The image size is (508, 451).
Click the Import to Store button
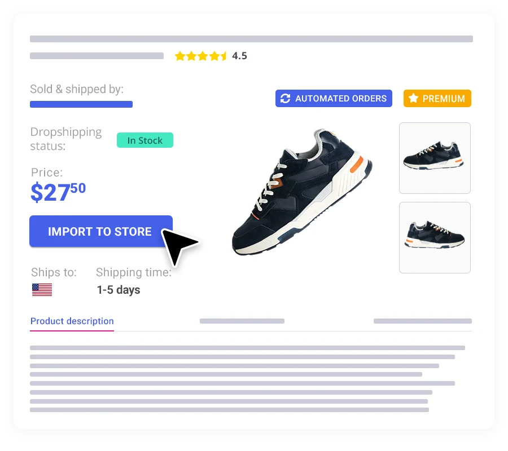[101, 231]
